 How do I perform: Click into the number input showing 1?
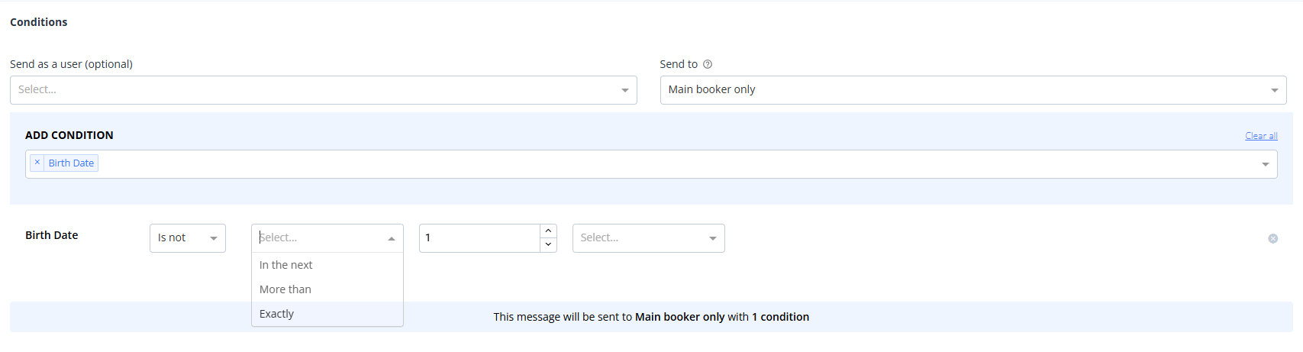479,238
